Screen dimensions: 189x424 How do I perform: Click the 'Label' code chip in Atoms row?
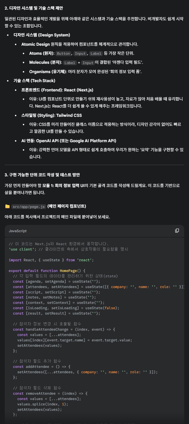tap(96, 54)
